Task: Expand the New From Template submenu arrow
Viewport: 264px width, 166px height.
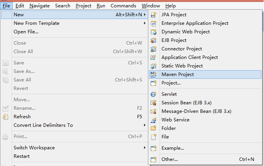Action: [x=145, y=23]
